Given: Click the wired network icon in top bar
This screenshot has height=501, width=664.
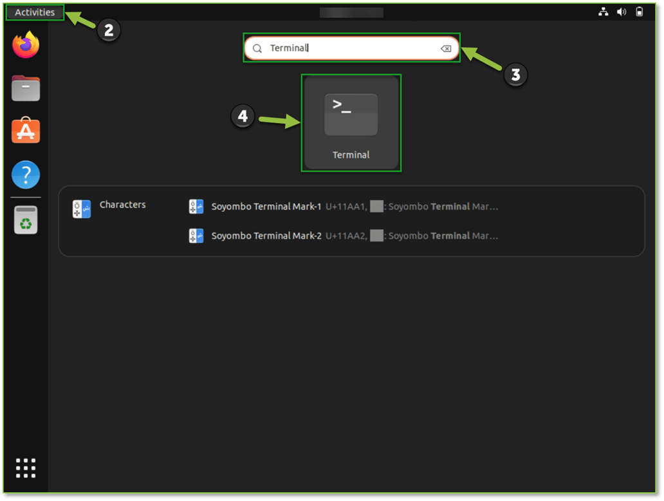Looking at the screenshot, I should [604, 11].
